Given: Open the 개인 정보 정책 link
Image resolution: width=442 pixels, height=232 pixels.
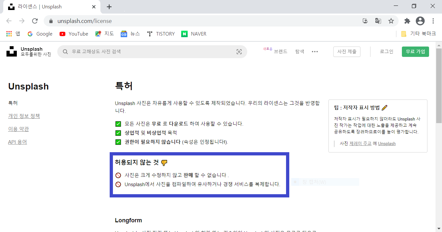Looking at the screenshot, I should coord(24,116).
